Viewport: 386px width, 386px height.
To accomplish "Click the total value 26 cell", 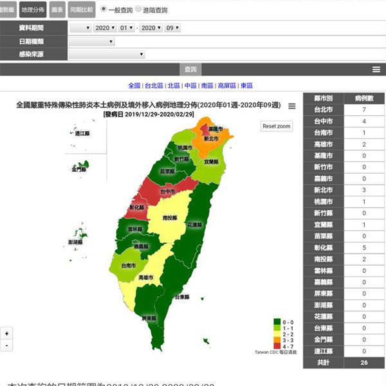I will pyautogui.click(x=364, y=363).
